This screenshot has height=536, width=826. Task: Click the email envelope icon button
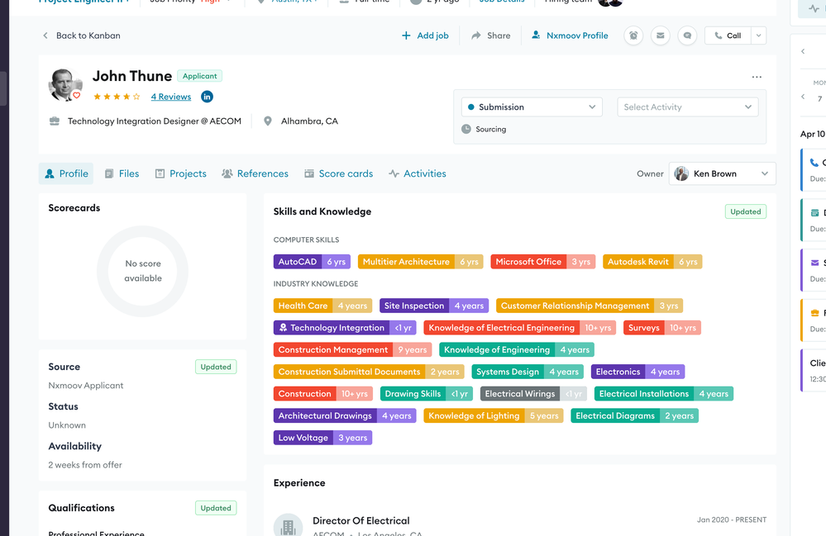point(660,36)
